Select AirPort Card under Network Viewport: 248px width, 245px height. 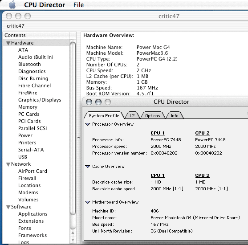(33, 171)
